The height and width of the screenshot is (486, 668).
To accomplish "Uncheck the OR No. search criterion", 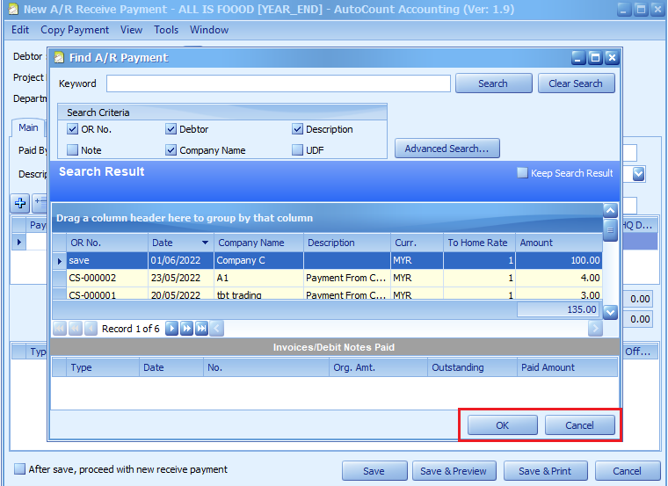I will point(73,129).
